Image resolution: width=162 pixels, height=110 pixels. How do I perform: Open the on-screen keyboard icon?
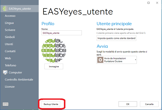[6, 104]
